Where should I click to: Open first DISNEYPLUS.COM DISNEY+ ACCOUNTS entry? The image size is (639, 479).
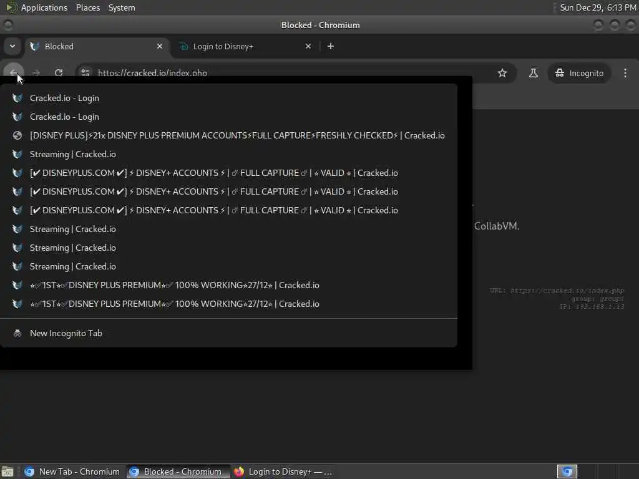coord(228,173)
